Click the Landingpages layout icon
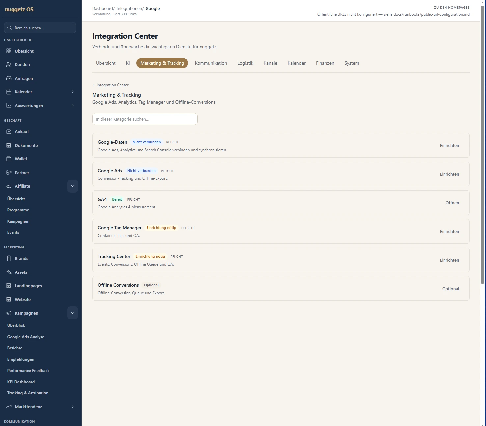The image size is (486, 426). point(9,286)
